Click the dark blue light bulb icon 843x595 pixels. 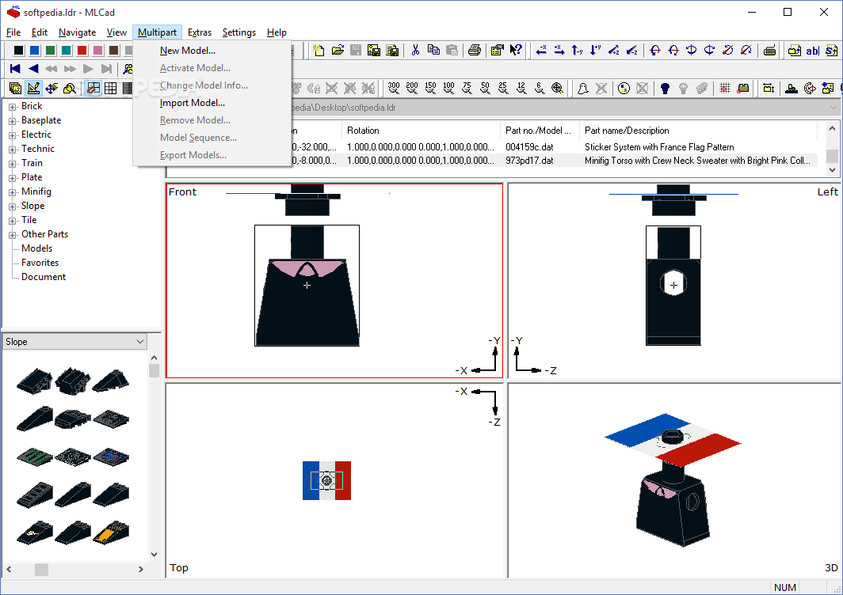pos(665,88)
